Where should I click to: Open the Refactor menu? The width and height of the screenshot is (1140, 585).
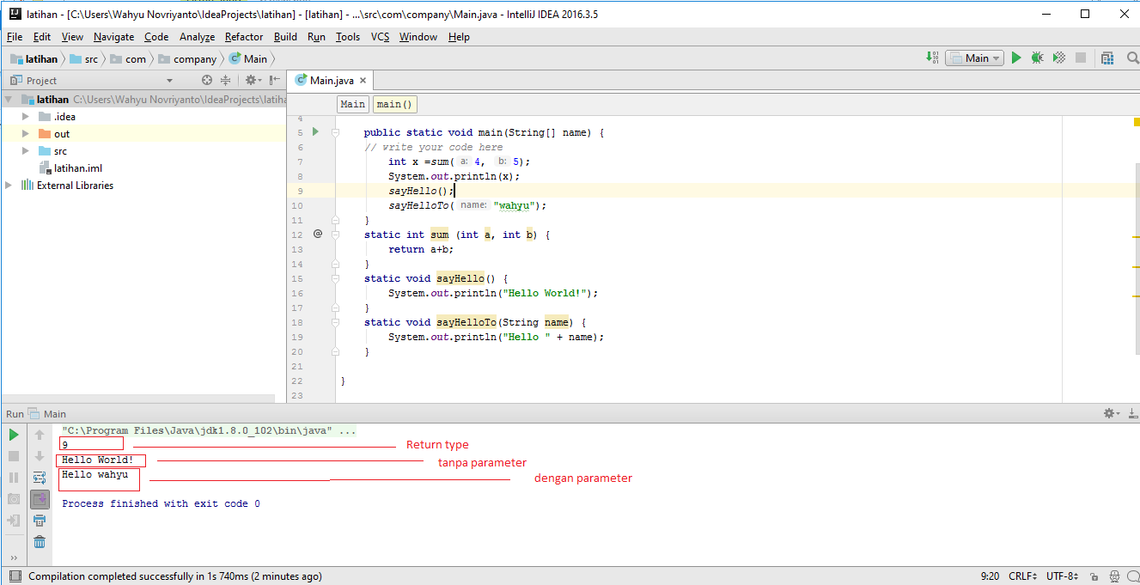coord(243,37)
